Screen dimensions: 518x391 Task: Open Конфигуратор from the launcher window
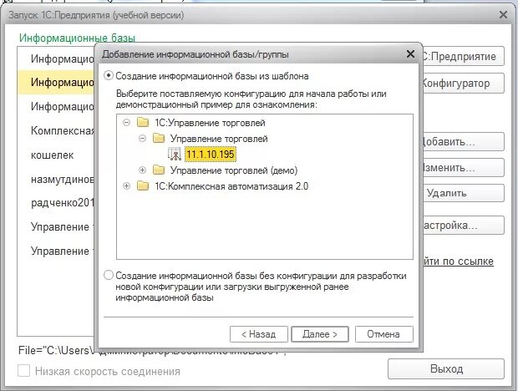pos(464,84)
